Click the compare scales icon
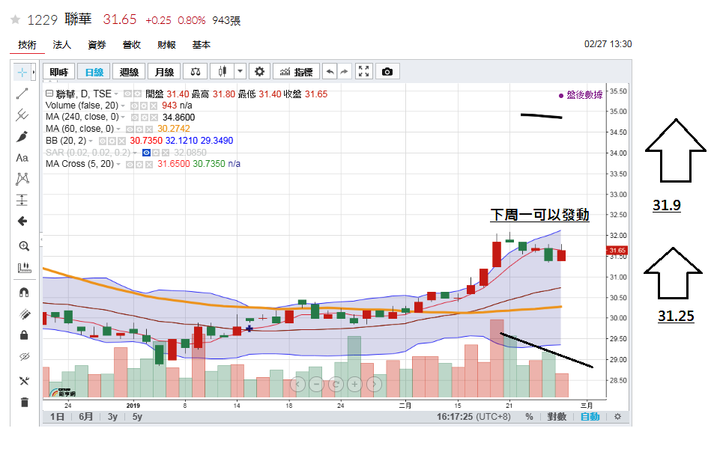The image size is (711, 449). coord(196,72)
